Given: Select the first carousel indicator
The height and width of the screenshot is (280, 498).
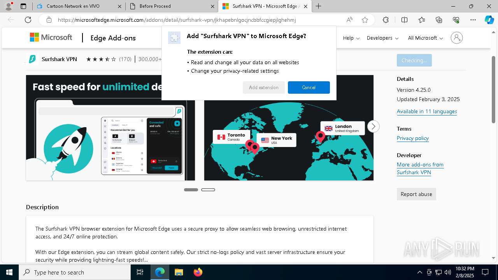Looking at the screenshot, I should [191, 190].
